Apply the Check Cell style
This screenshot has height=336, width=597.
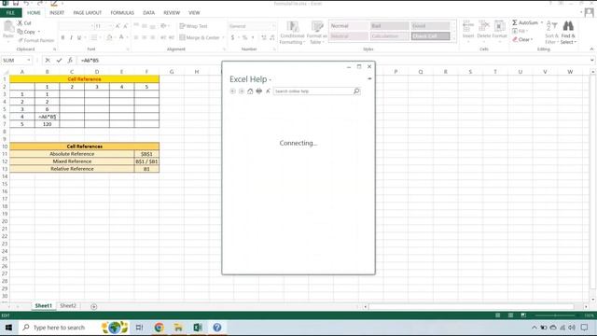(x=430, y=36)
